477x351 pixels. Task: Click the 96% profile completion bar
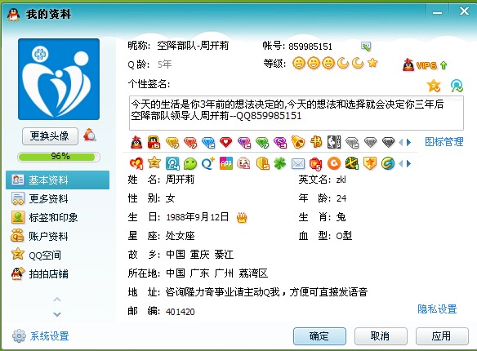point(59,157)
